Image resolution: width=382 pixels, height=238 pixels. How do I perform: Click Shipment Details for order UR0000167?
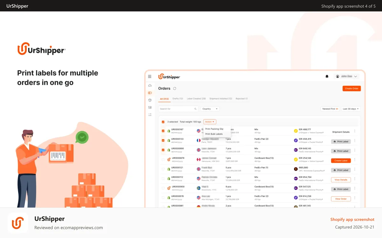tap(341, 132)
